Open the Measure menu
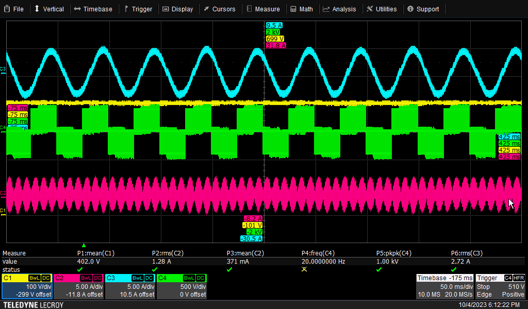Image resolution: width=528 pixels, height=309 pixels. 263,9
